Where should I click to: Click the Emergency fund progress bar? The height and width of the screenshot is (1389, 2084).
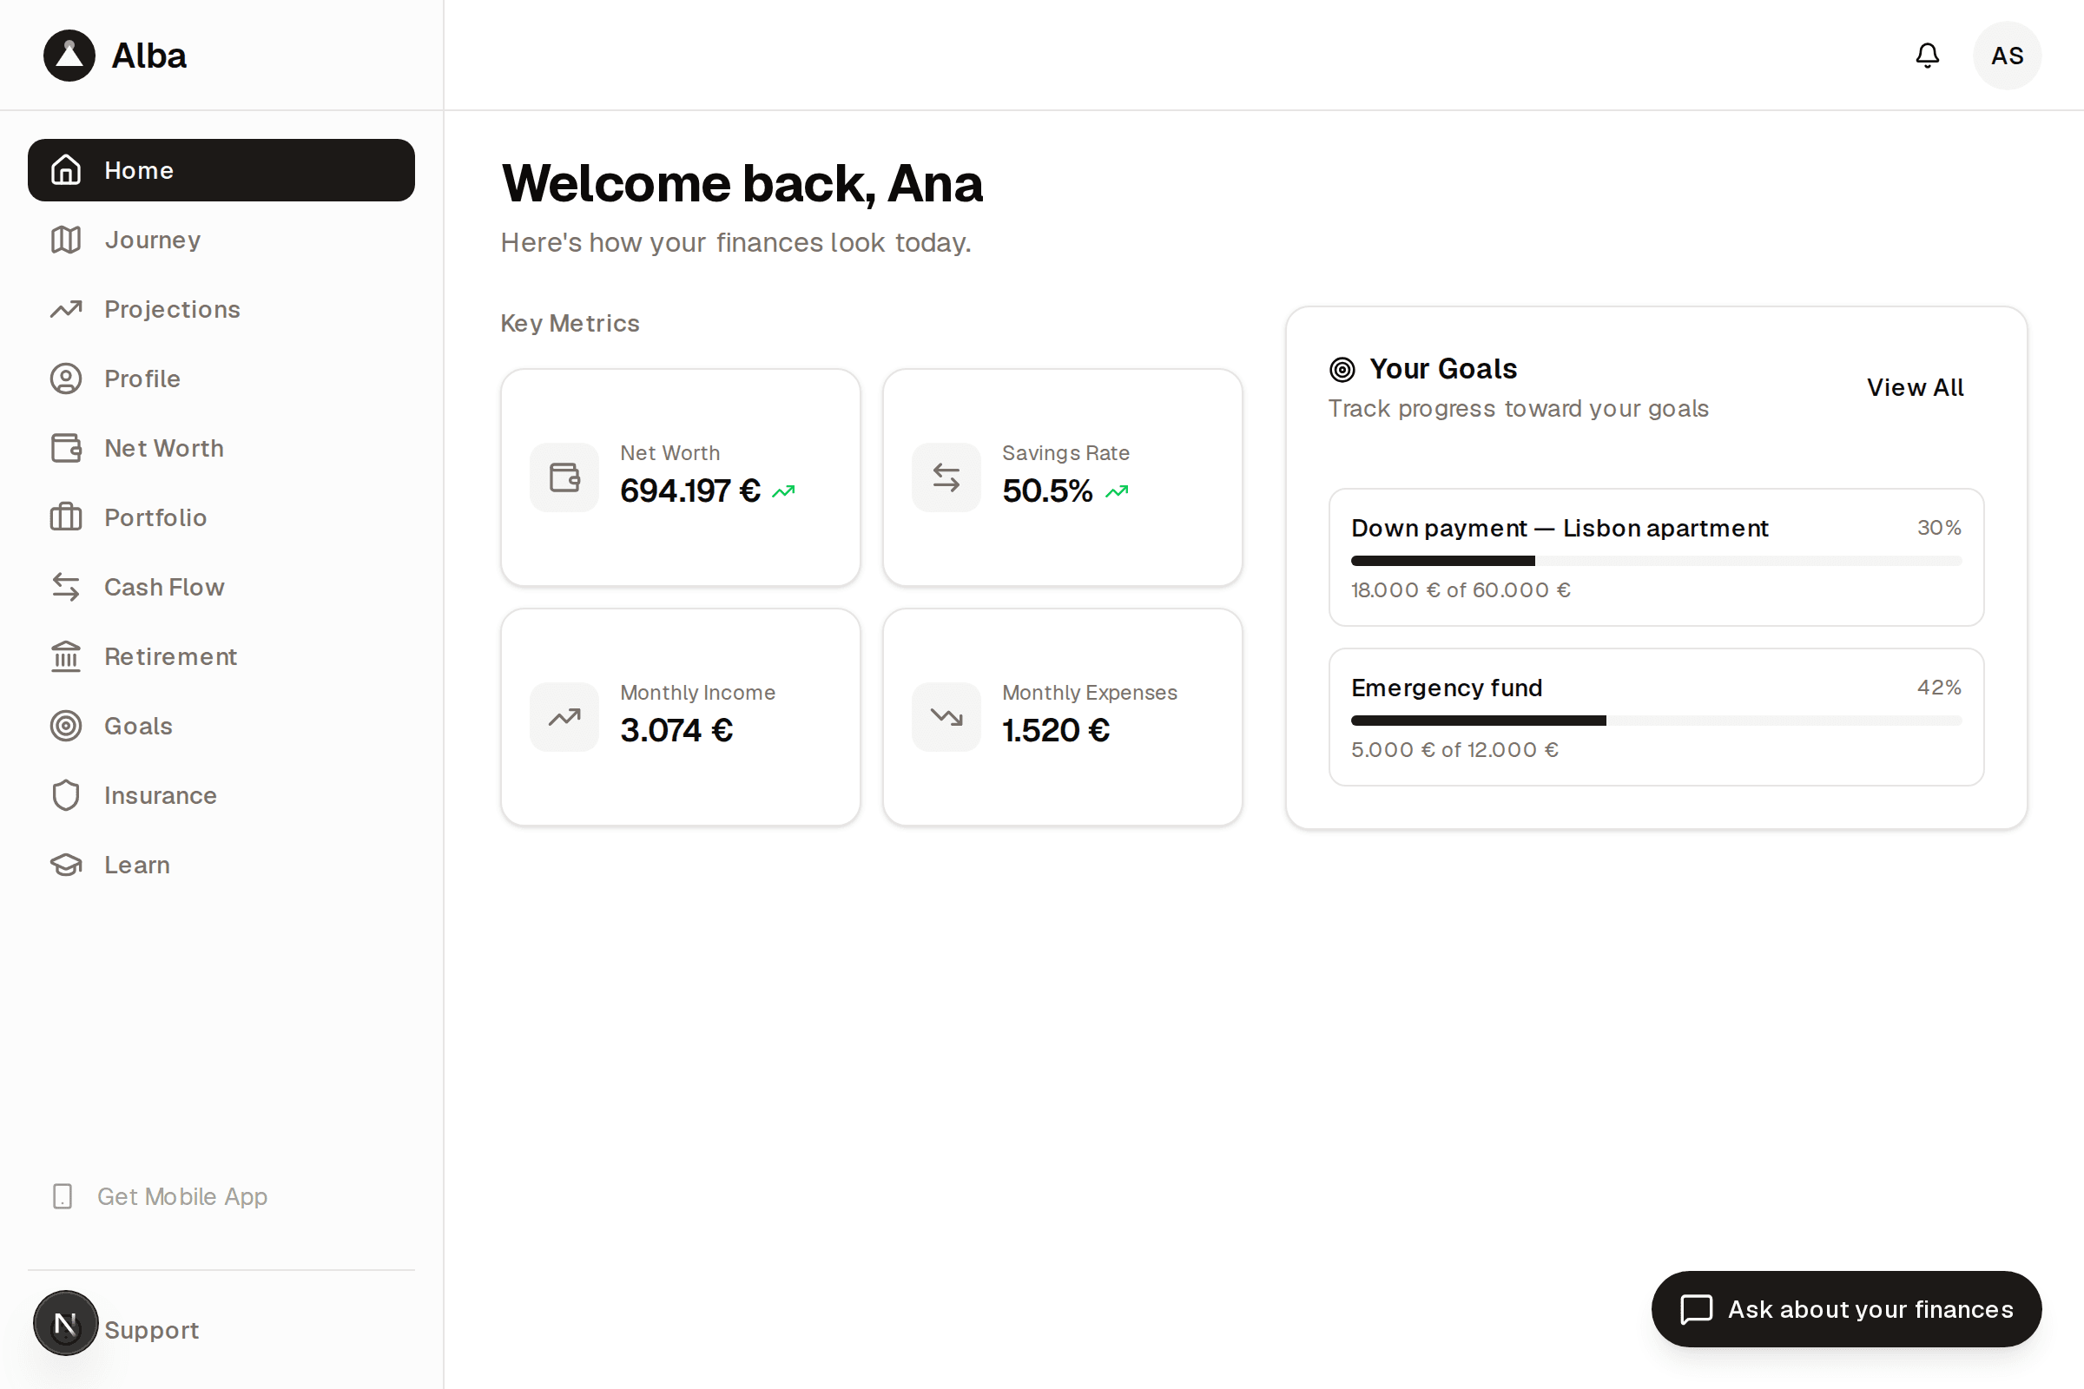coord(1655,721)
